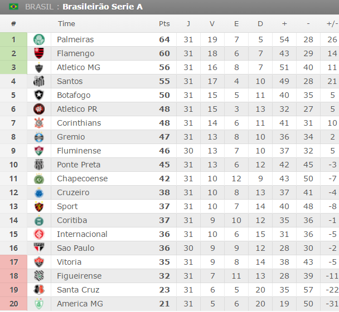The width and height of the screenshot is (339, 312).
Task: Click the Palmeiras club crest icon
Action: [38, 39]
